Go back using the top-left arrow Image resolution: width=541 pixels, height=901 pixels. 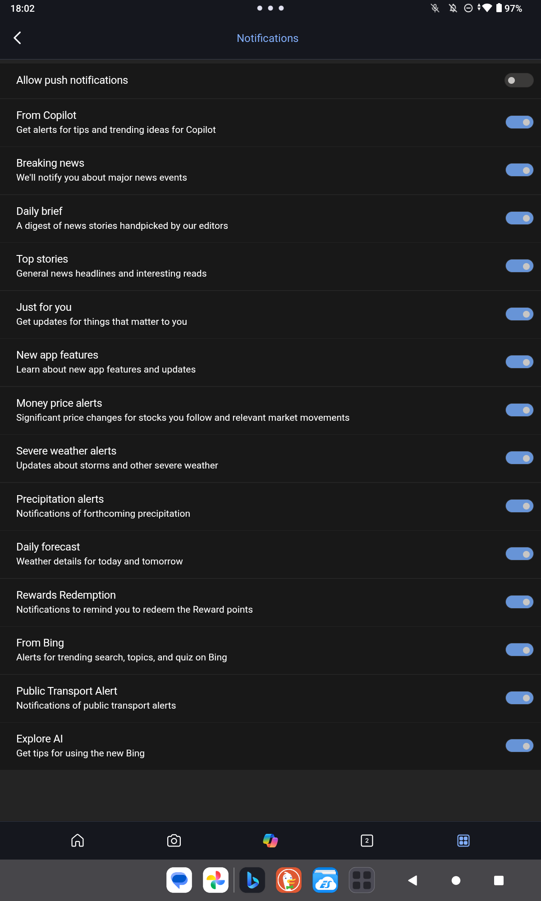click(x=18, y=38)
